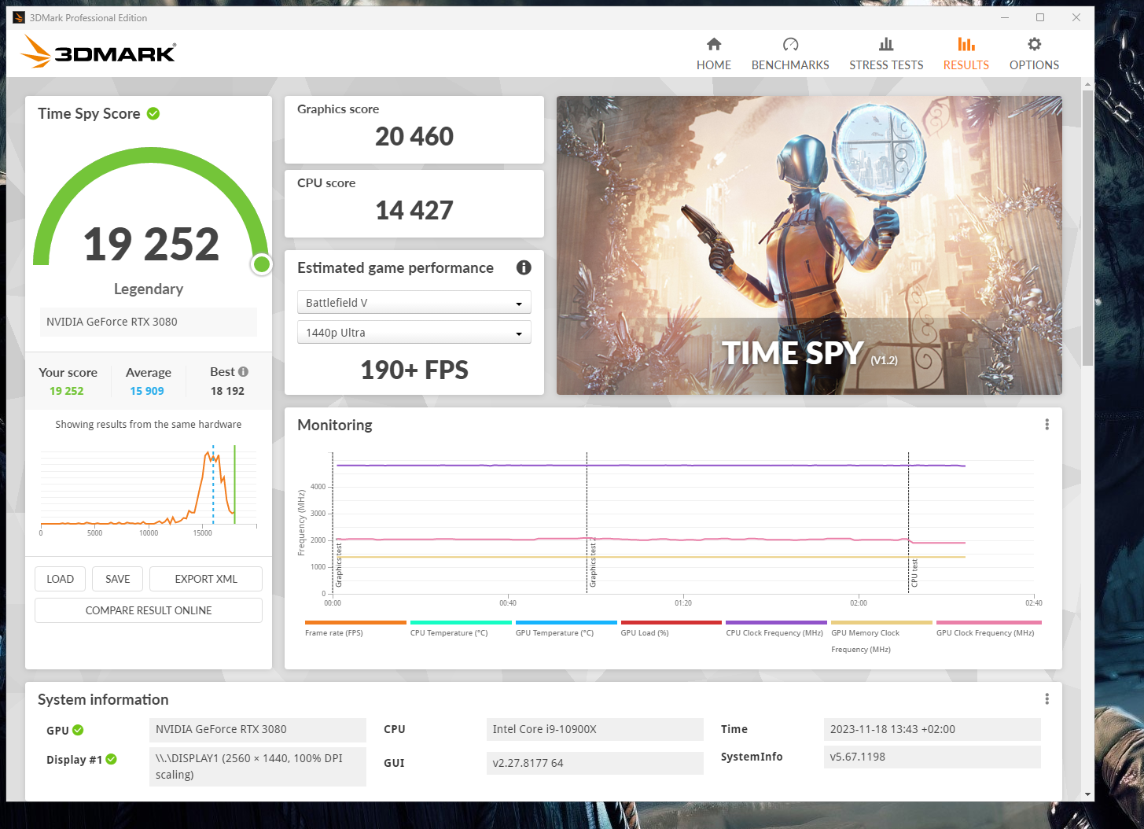Click the CPU test marker in chart
Viewport: 1144px width, 829px height.
pyautogui.click(x=914, y=573)
